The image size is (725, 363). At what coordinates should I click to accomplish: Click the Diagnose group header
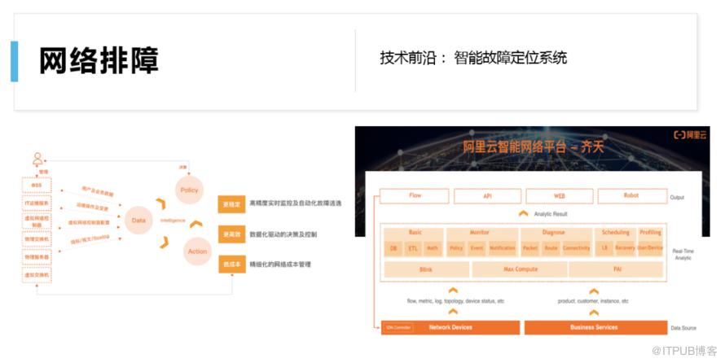(x=553, y=232)
